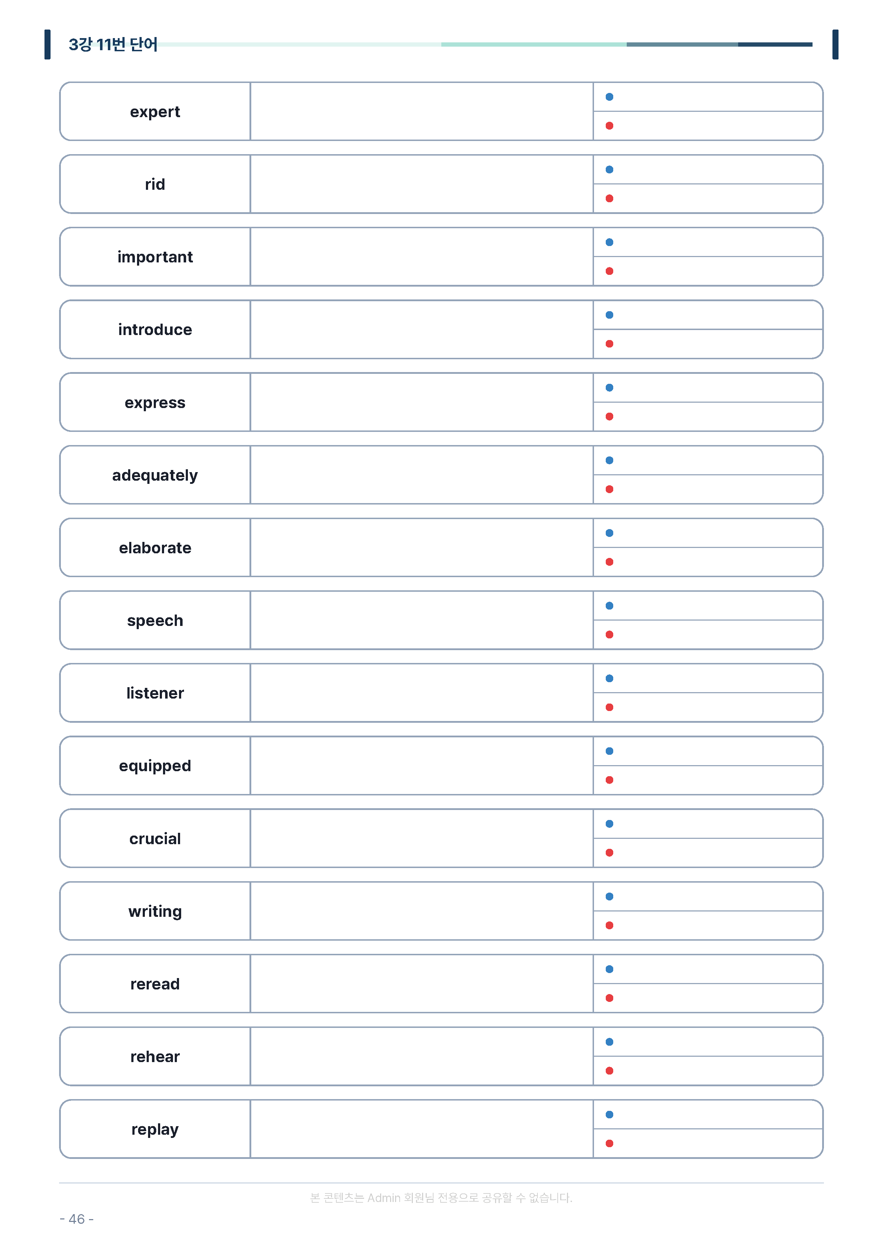Screen dimensions: 883x1249
Task: Click the red dot in the speech row
Action: pyautogui.click(x=610, y=634)
